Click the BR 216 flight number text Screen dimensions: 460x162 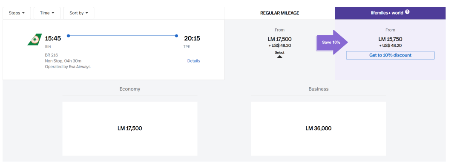[x=52, y=55]
